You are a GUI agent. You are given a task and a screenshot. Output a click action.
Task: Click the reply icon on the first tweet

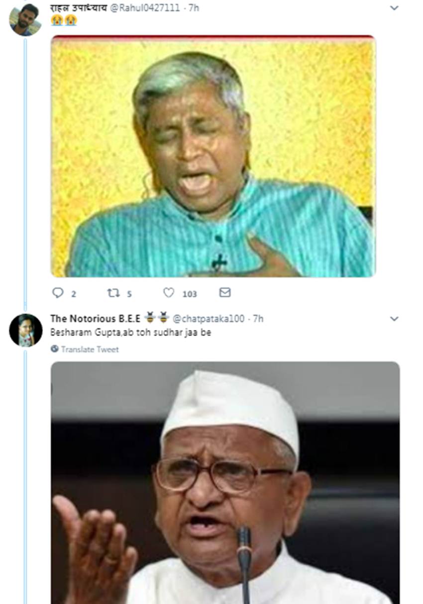[58, 293]
